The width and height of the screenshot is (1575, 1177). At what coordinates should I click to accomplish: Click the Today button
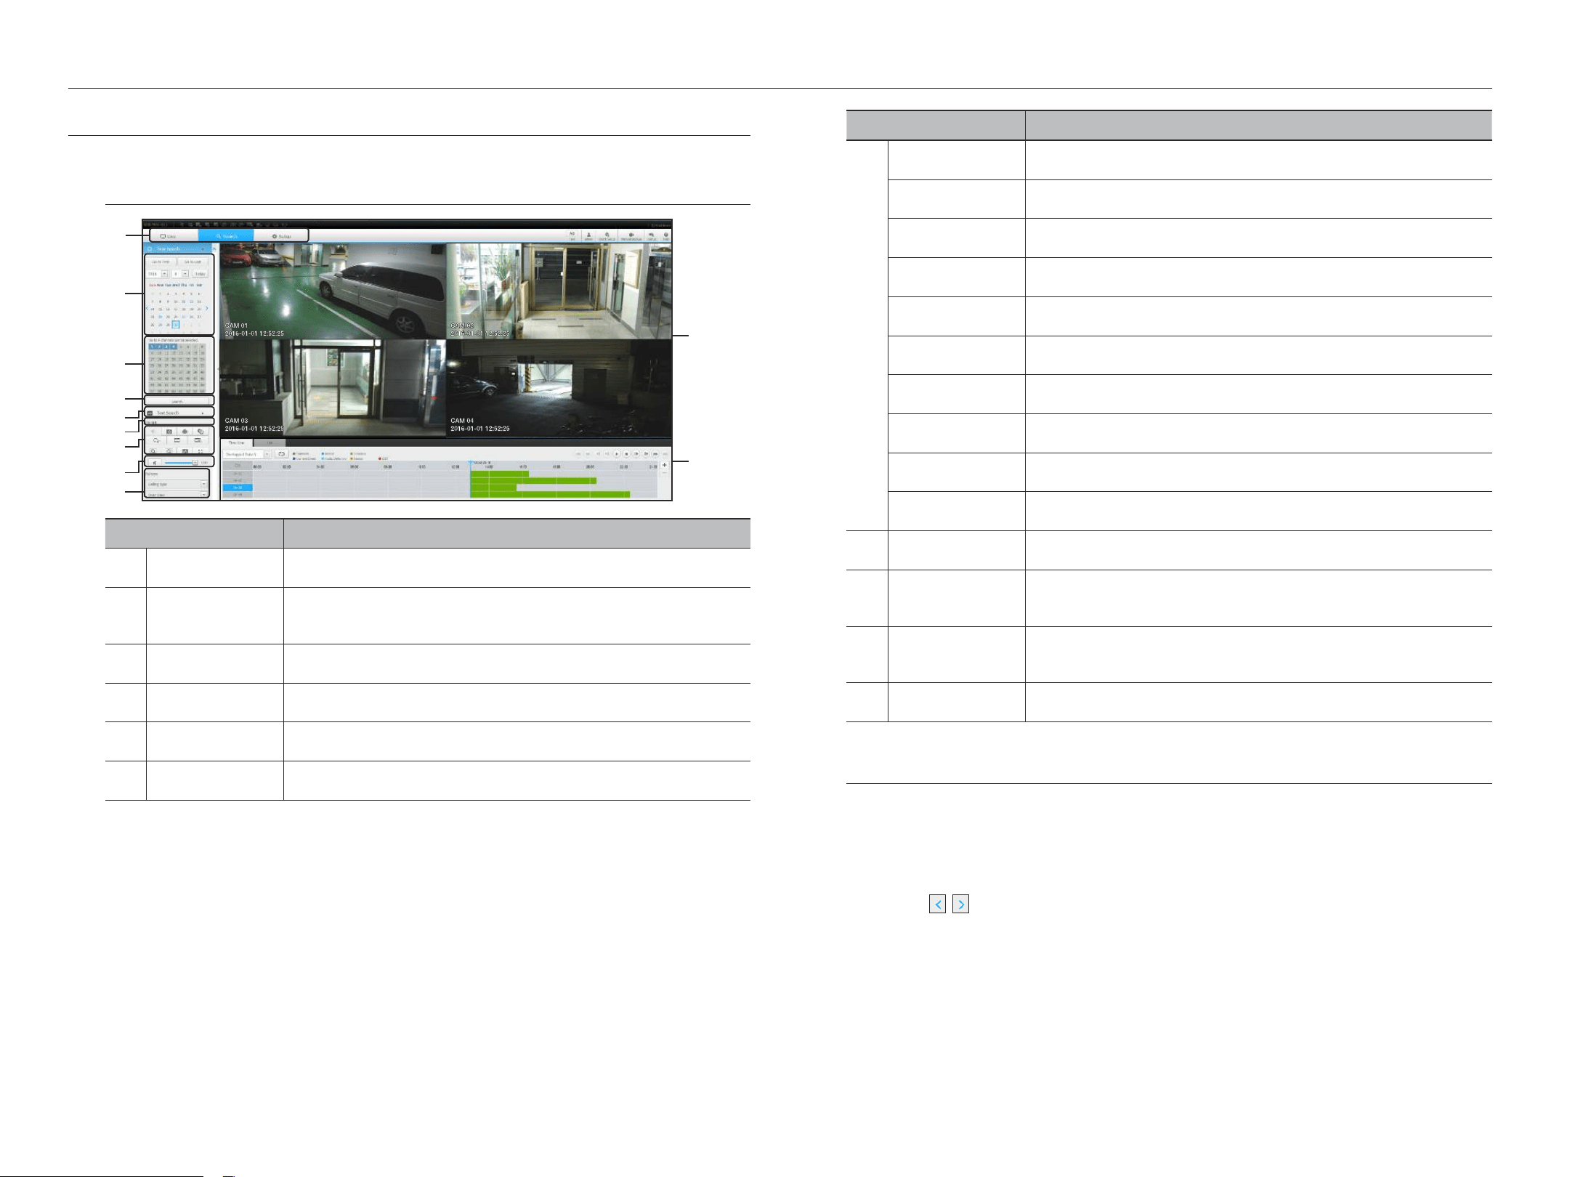point(200,274)
